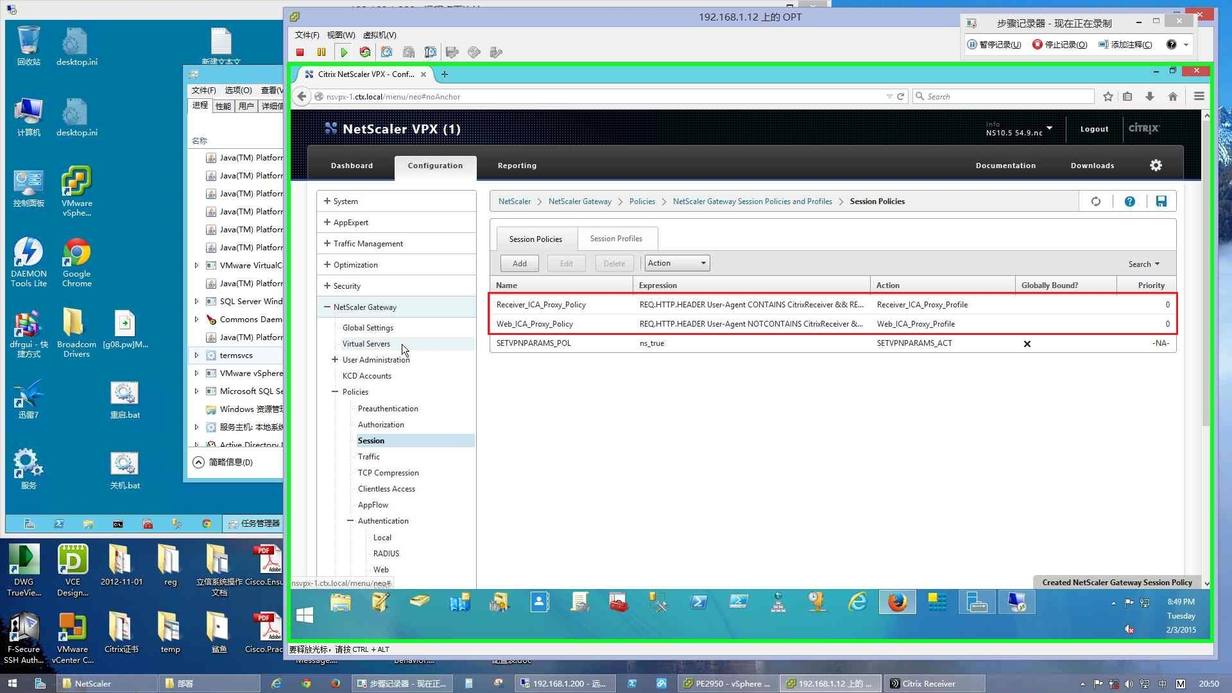This screenshot has width=1232, height=693.
Task: Click the VM reset icon
Action: click(365, 53)
